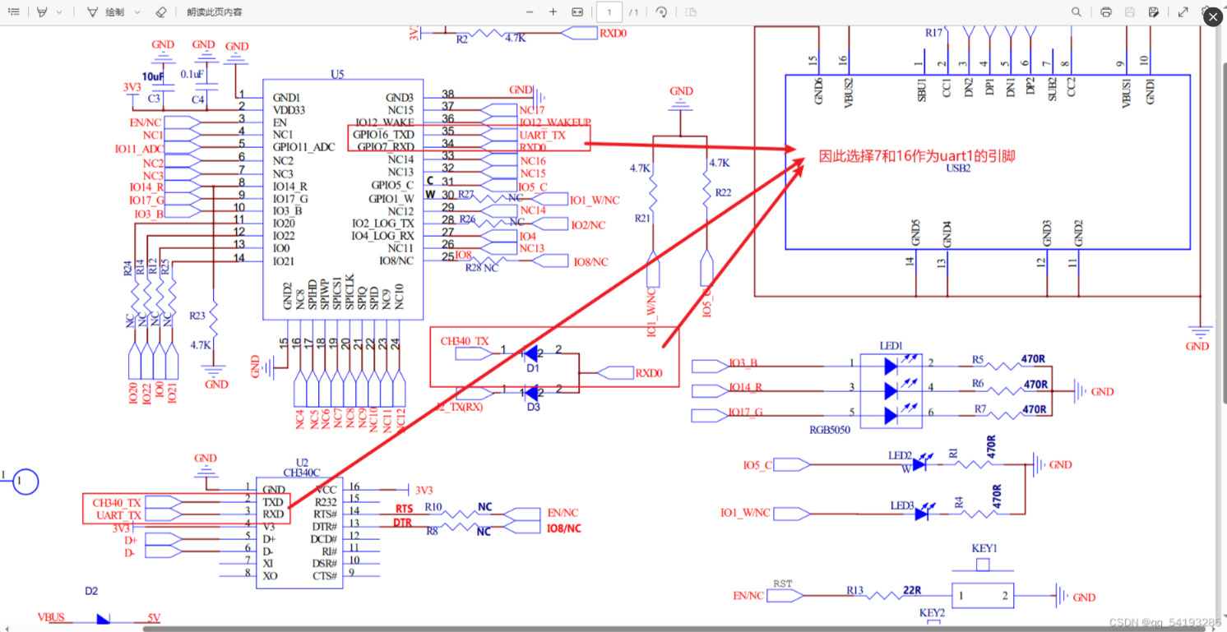Click the DTR# pin label on U2

[326, 526]
